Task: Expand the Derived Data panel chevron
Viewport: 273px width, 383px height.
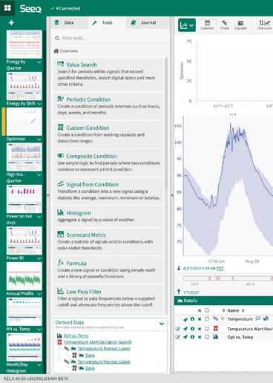Action: 162,324
